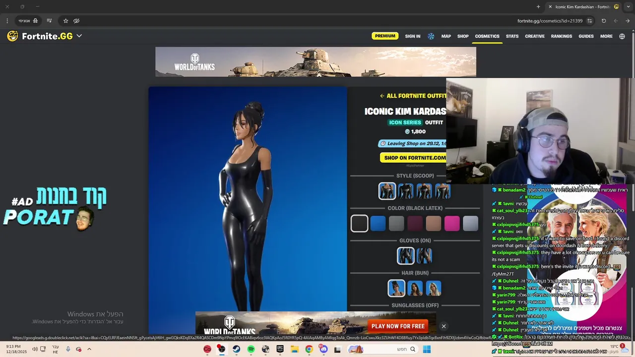Choose the hot pink color swatch
This screenshot has height=357, width=635.
coord(452,224)
